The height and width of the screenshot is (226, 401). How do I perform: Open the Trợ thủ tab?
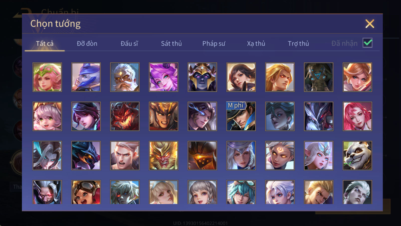[298, 43]
